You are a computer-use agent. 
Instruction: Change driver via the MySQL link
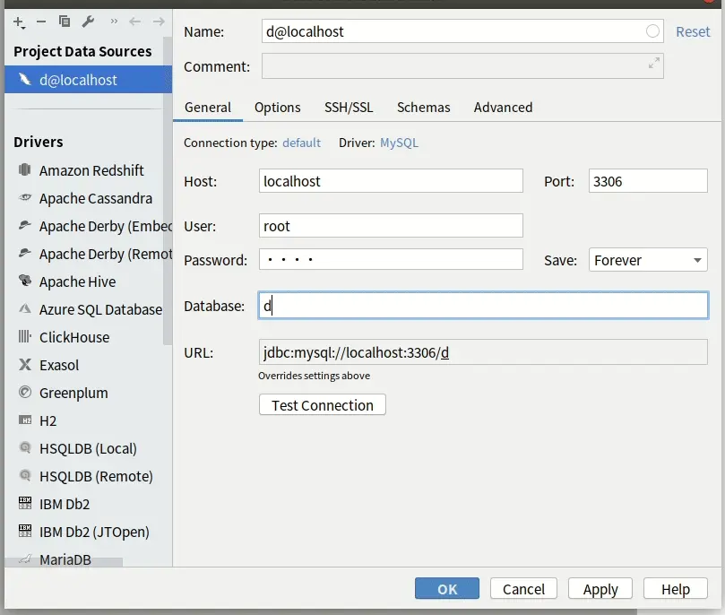(399, 143)
